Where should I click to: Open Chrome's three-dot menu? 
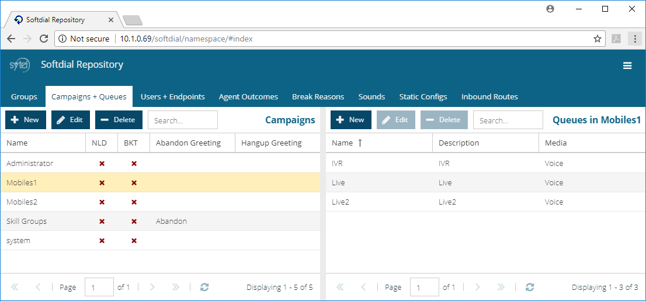[x=635, y=39]
